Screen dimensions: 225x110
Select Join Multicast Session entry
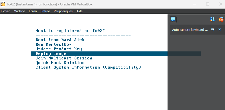(64, 58)
